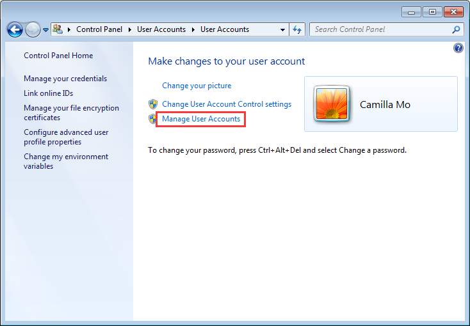The width and height of the screenshot is (470, 326).
Task: Open the recent pages dropdown arrow
Action: [x=45, y=30]
